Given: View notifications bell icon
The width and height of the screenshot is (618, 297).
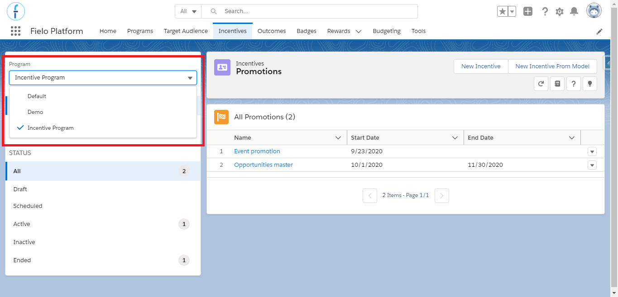Looking at the screenshot, I should [x=574, y=11].
